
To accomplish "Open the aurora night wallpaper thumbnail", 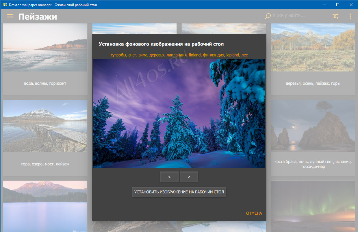I will [x=313, y=206].
